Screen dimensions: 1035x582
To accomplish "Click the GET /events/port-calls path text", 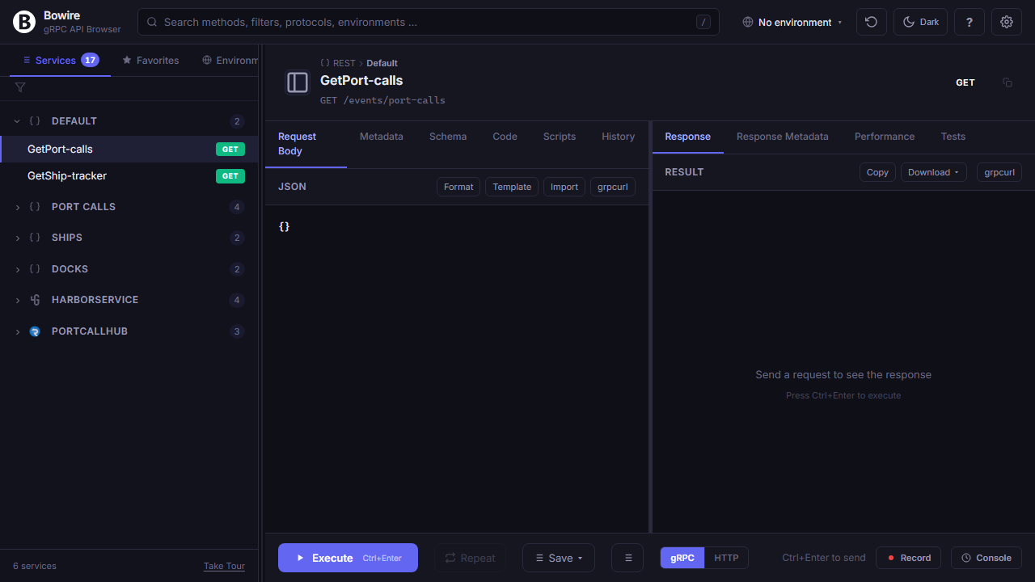I will 382,100.
